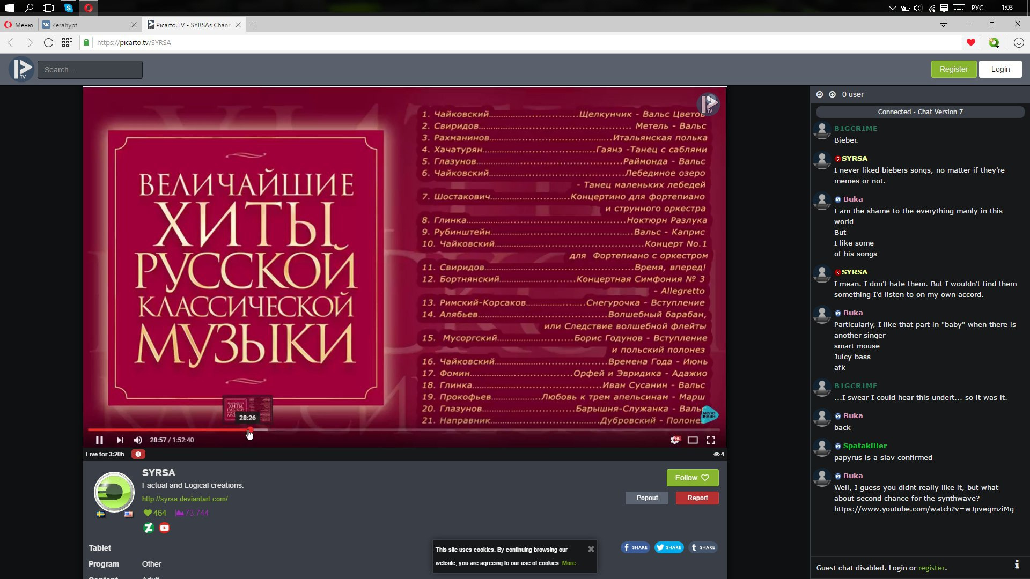Open the YouTube link in Buka's message

point(924,509)
